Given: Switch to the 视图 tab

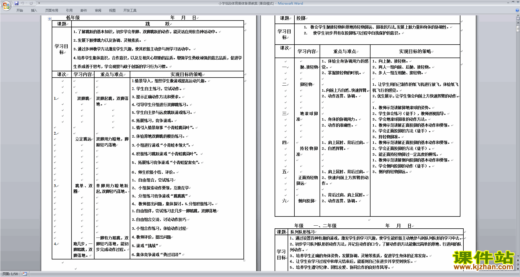Looking at the screenshot, I should point(112,11).
